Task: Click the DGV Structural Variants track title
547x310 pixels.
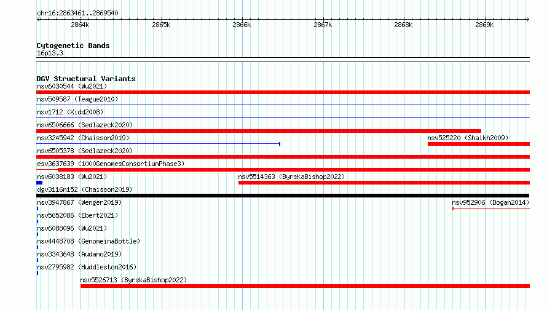Action: [86, 79]
